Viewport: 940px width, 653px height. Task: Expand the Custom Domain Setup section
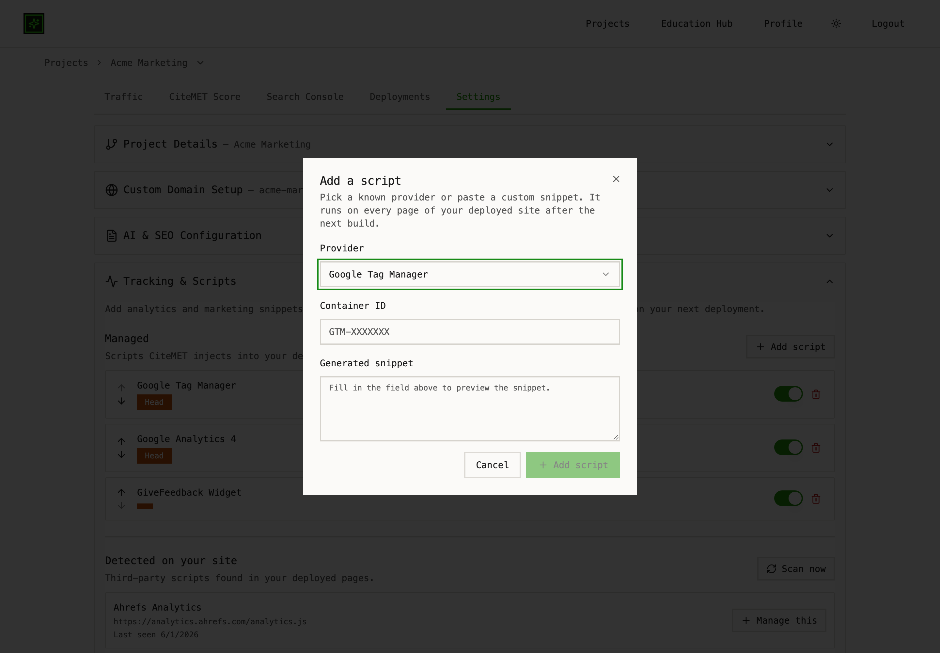click(829, 190)
